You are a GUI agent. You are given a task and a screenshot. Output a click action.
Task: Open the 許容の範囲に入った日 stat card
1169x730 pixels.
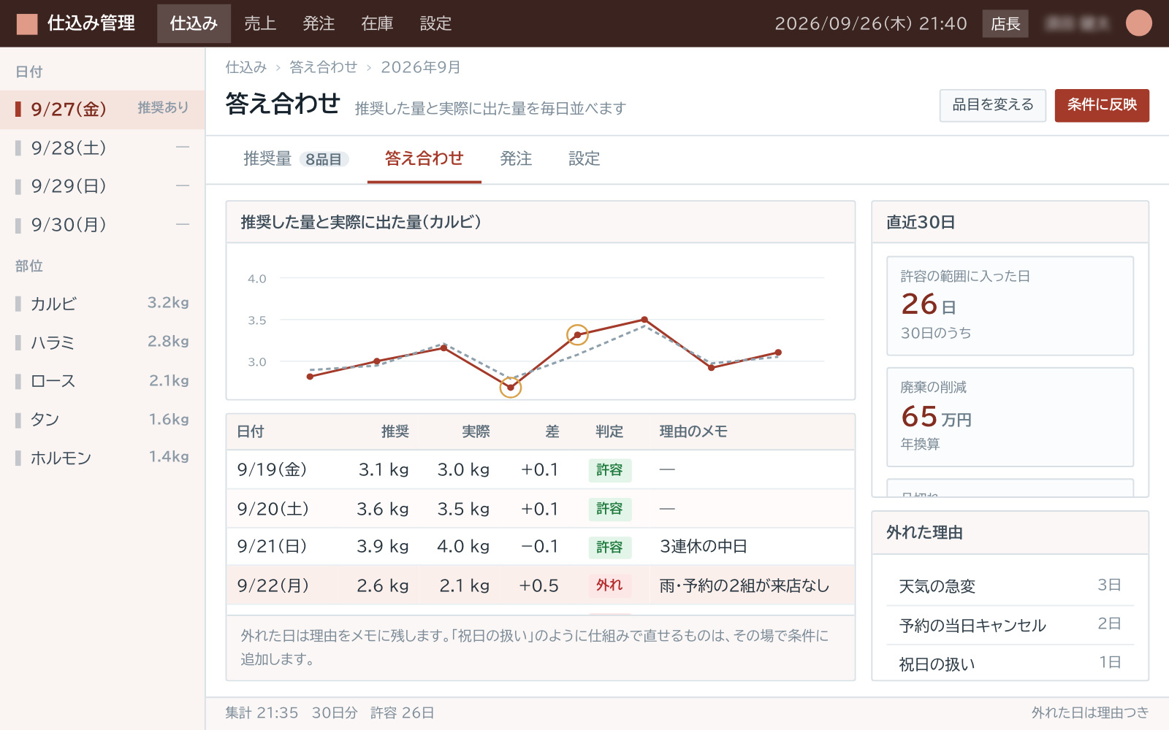tap(1010, 306)
